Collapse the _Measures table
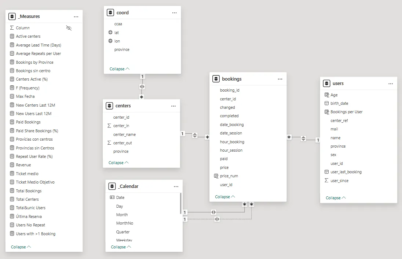The height and width of the screenshot is (259, 402). pos(21,247)
